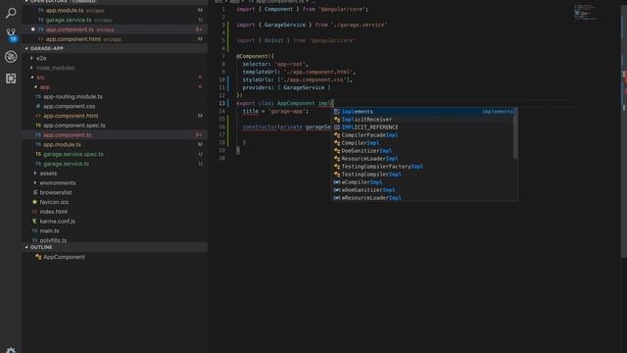Click the code minimap thumbnail
627x353 pixels.
[585, 12]
